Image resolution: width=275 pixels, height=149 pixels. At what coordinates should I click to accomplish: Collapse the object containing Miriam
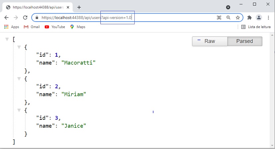click(19, 79)
